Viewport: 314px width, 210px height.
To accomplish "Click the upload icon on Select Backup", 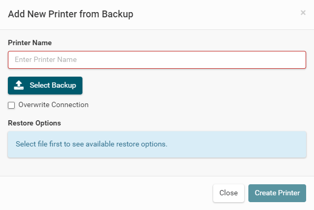I will coord(18,85).
